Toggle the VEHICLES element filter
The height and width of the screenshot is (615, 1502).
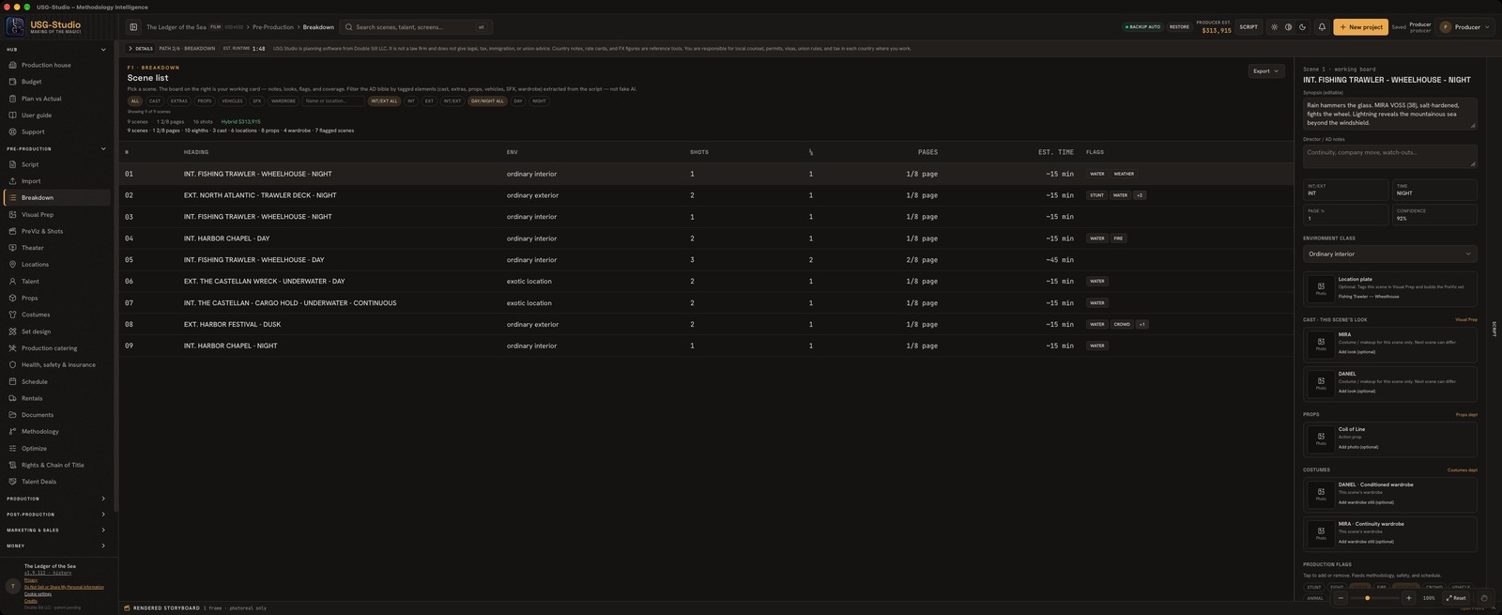232,100
